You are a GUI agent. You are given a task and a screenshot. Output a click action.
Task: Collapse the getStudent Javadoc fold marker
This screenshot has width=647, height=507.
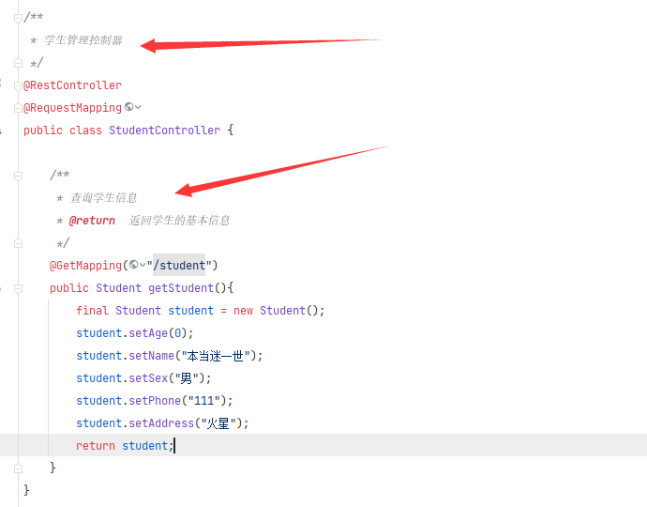18,176
